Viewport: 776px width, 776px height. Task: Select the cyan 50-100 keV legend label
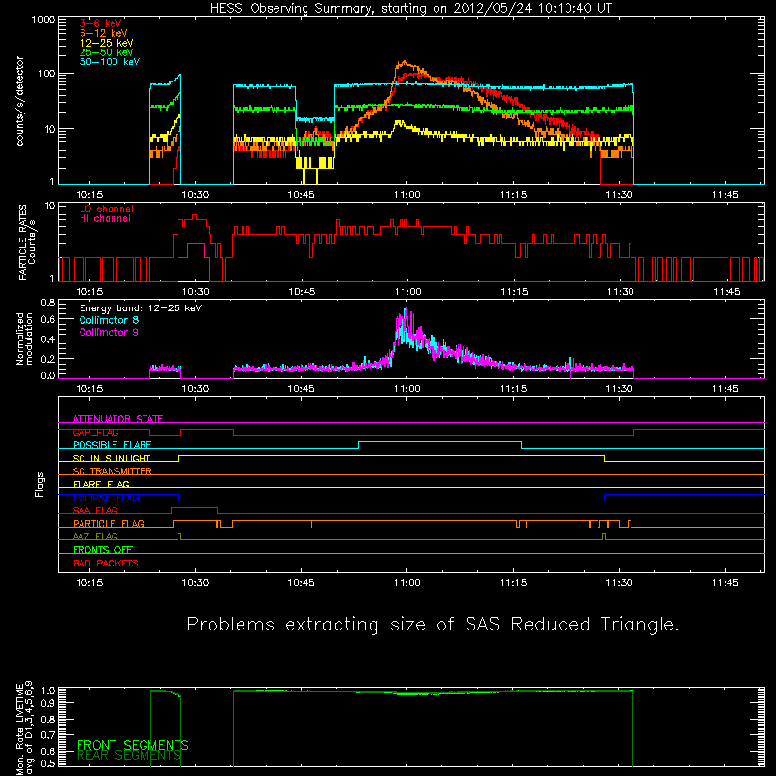[110, 62]
